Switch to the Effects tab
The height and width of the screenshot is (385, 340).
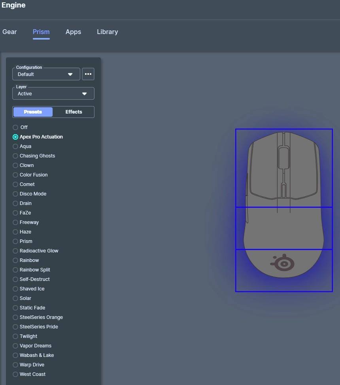click(x=74, y=112)
